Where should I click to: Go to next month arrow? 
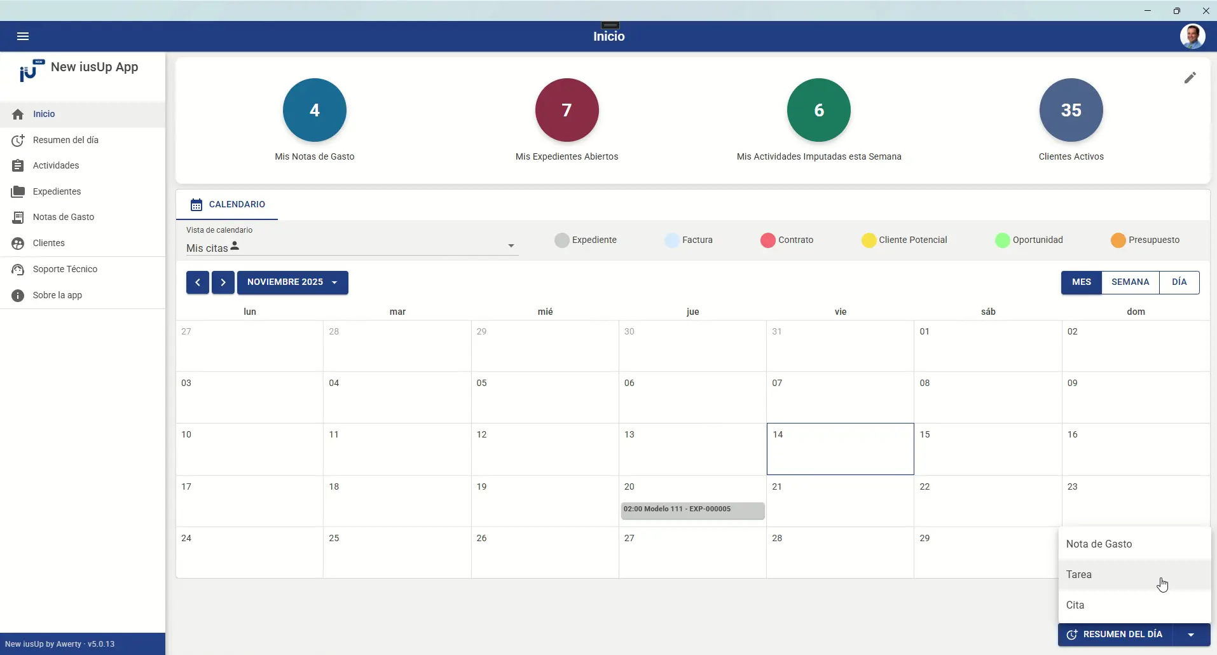[223, 282]
